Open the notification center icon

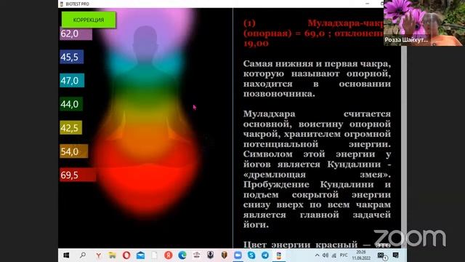(395, 255)
